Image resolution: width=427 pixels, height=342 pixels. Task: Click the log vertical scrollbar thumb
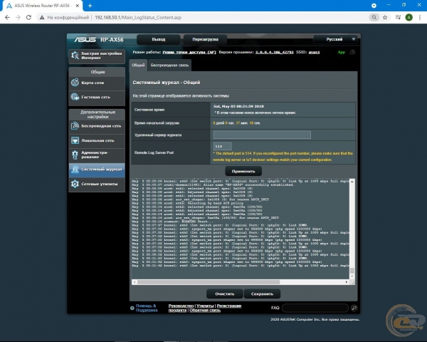pos(352,271)
